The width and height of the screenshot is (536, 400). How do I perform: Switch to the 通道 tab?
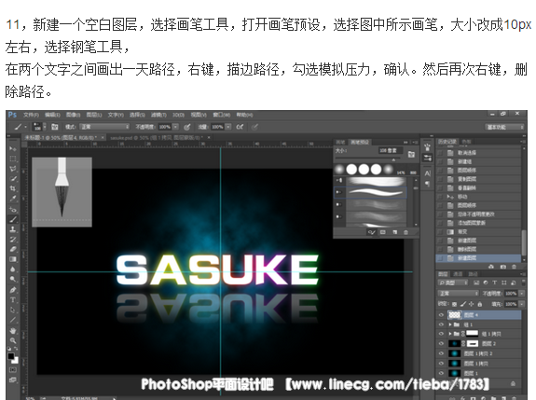pyautogui.click(x=458, y=274)
